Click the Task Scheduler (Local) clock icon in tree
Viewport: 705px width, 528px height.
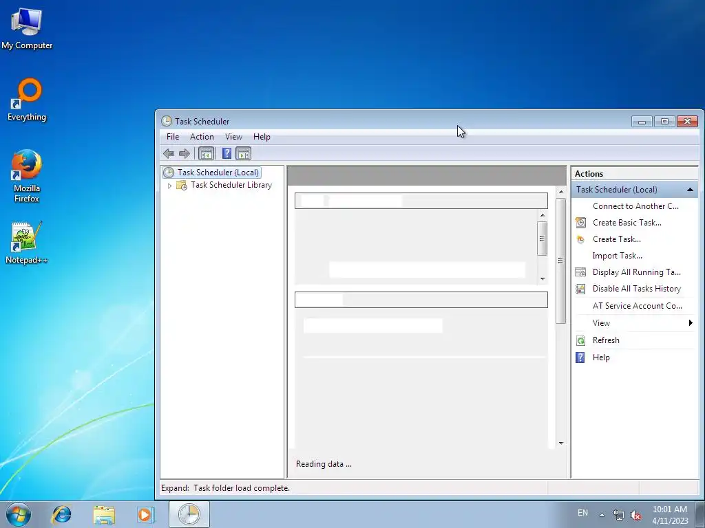pyautogui.click(x=169, y=173)
